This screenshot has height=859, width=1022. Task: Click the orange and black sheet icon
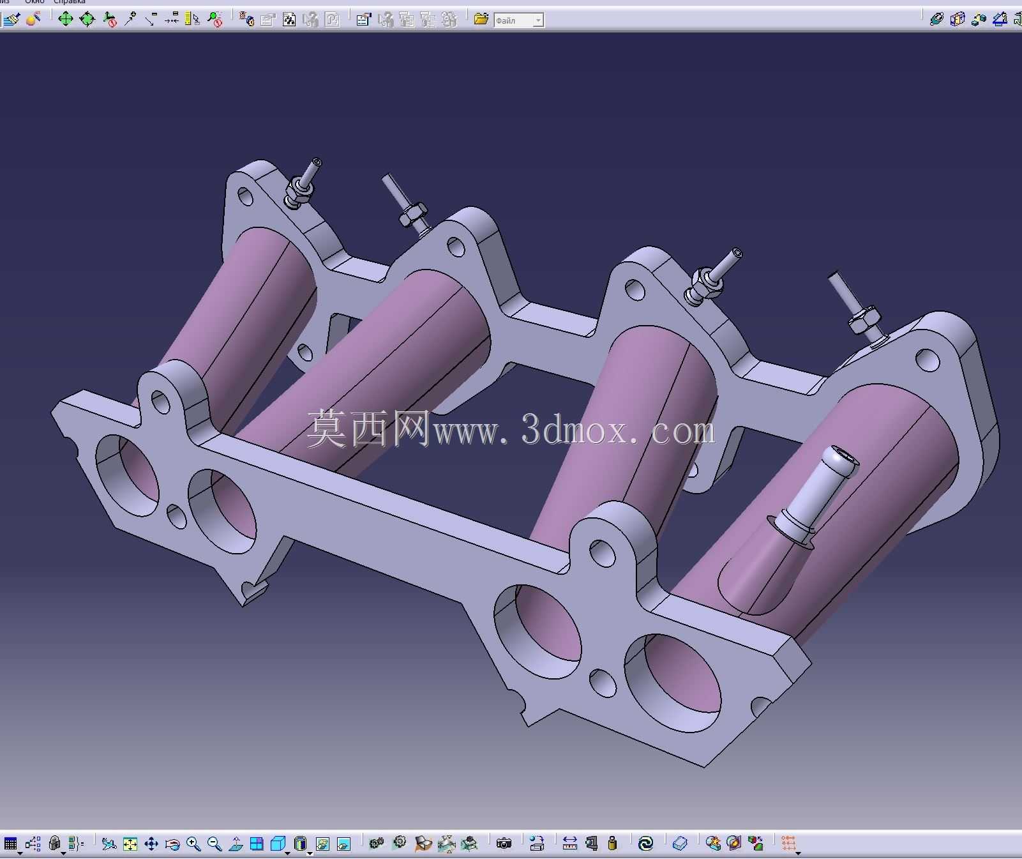[x=423, y=844]
